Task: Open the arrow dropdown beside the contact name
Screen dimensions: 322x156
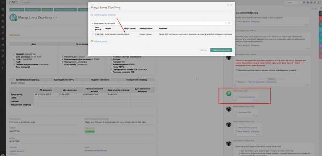Action: [57, 18]
